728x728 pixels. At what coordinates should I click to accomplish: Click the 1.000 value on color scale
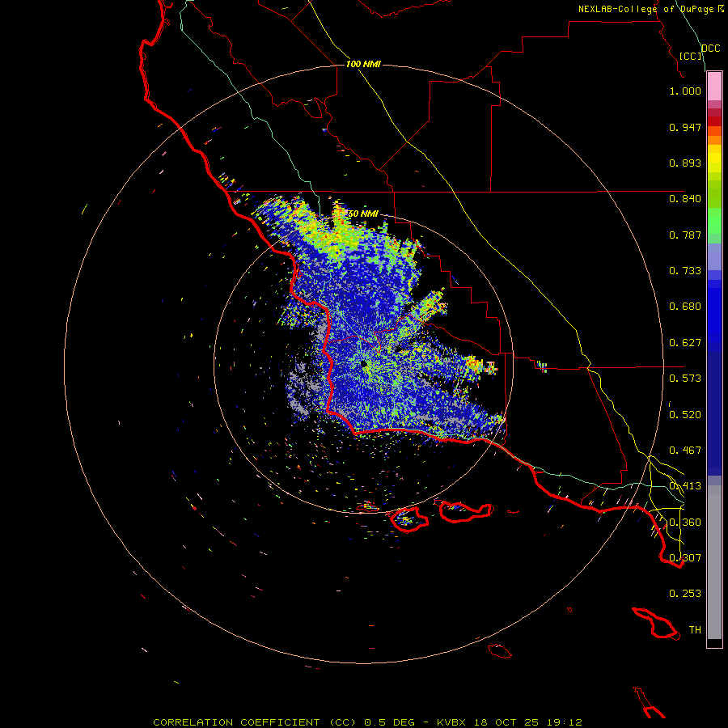point(685,91)
